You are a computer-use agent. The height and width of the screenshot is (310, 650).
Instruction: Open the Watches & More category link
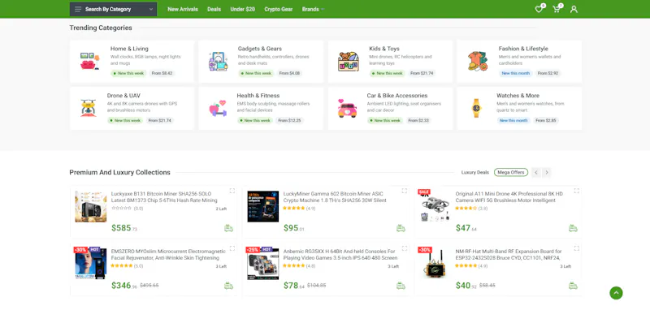[x=518, y=95]
